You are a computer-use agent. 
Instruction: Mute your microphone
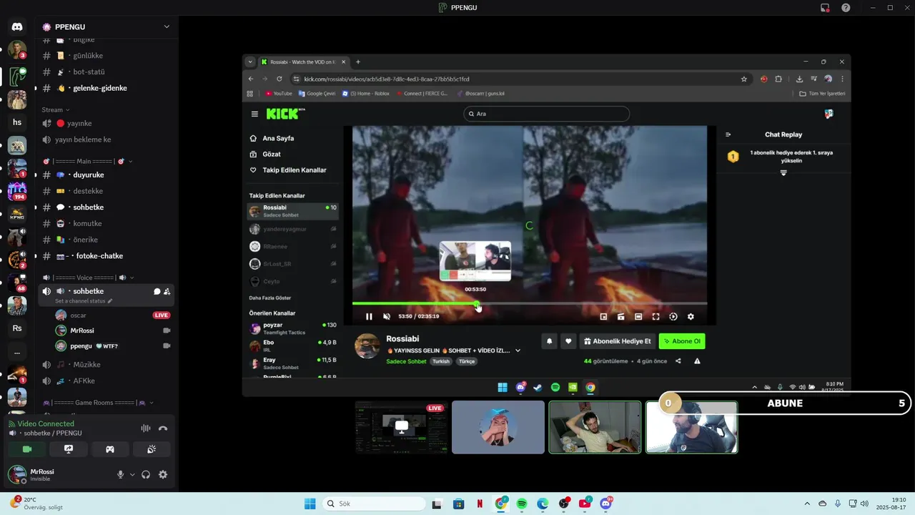(x=120, y=474)
